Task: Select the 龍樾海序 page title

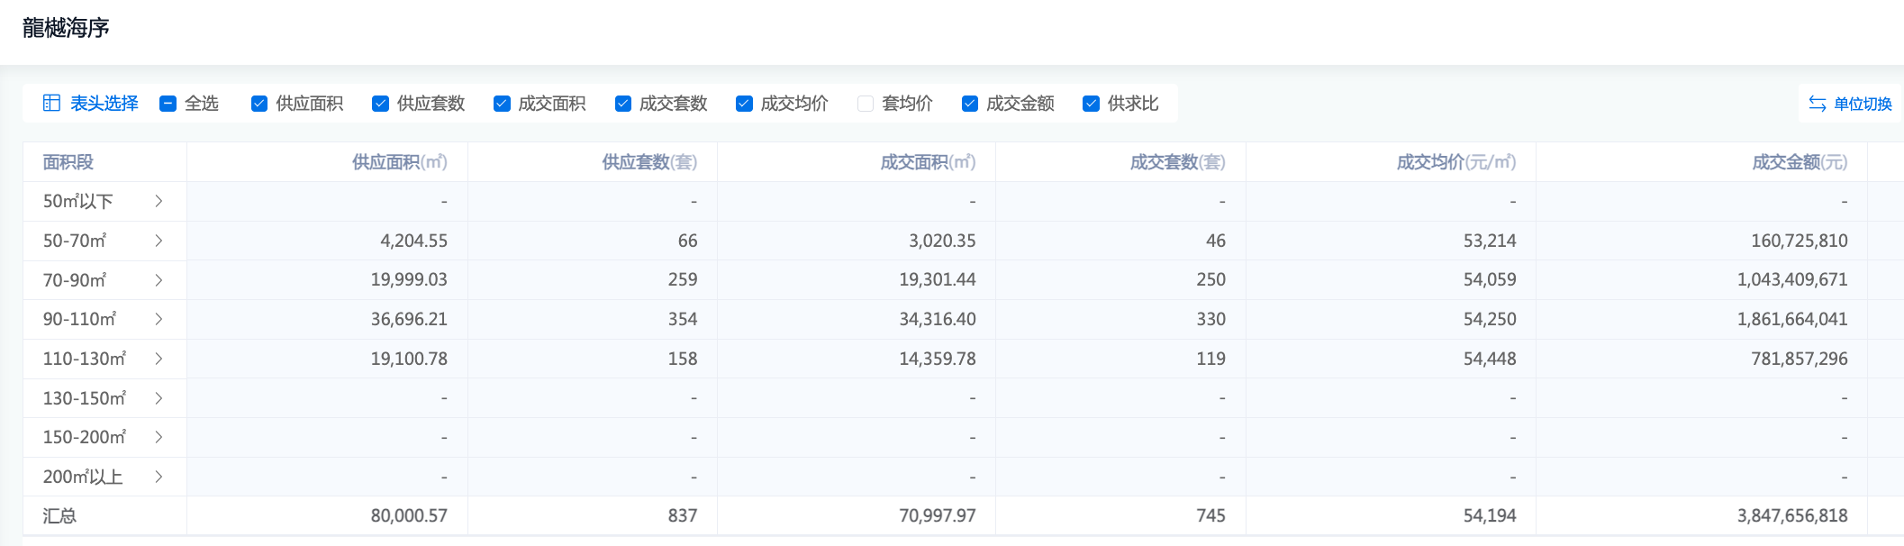Action: tap(66, 28)
